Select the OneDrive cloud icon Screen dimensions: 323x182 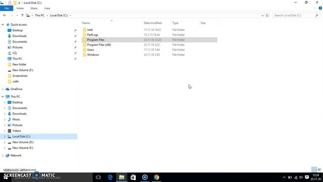8,89
